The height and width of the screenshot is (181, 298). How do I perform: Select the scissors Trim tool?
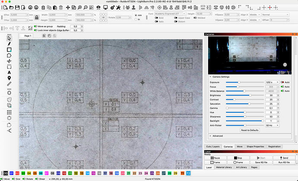tap(9, 61)
